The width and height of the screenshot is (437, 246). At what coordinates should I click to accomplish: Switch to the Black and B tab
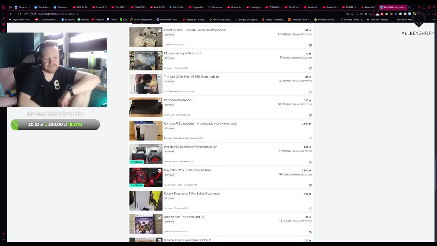22,7
